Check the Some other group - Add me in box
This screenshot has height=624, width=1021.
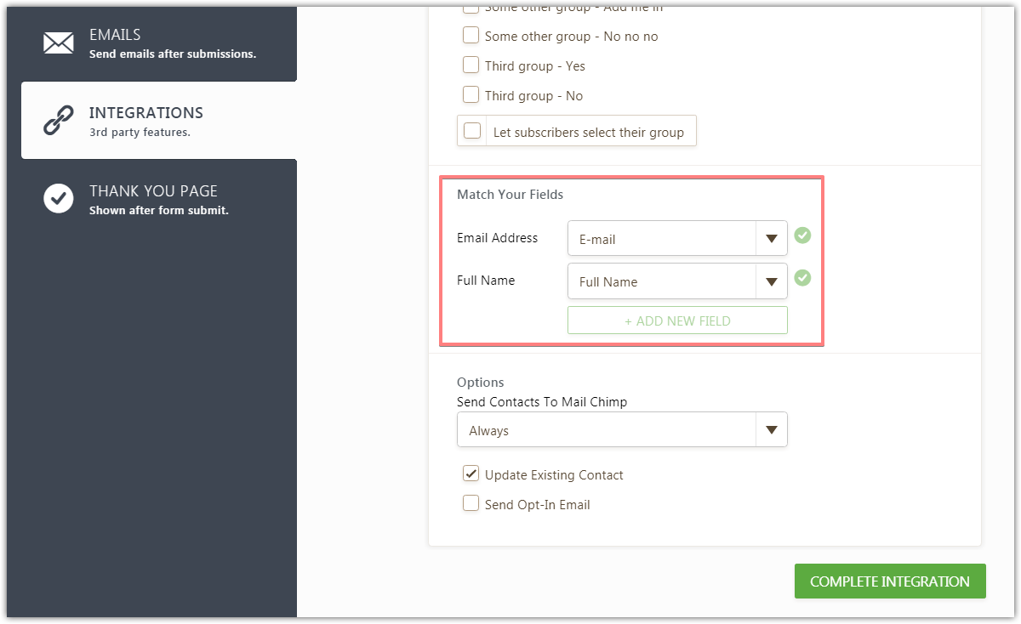tap(471, 7)
